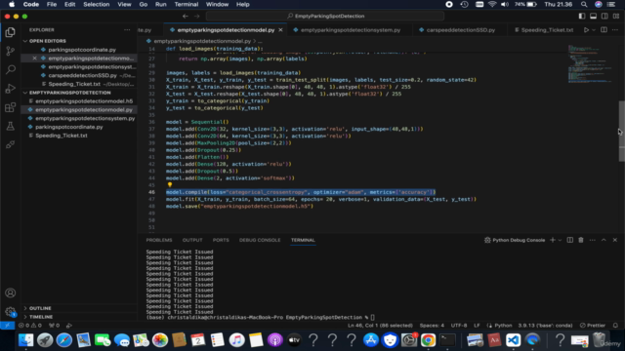Click errors and warnings status indicator
Screen dimensions: 625x351
[30, 325]
